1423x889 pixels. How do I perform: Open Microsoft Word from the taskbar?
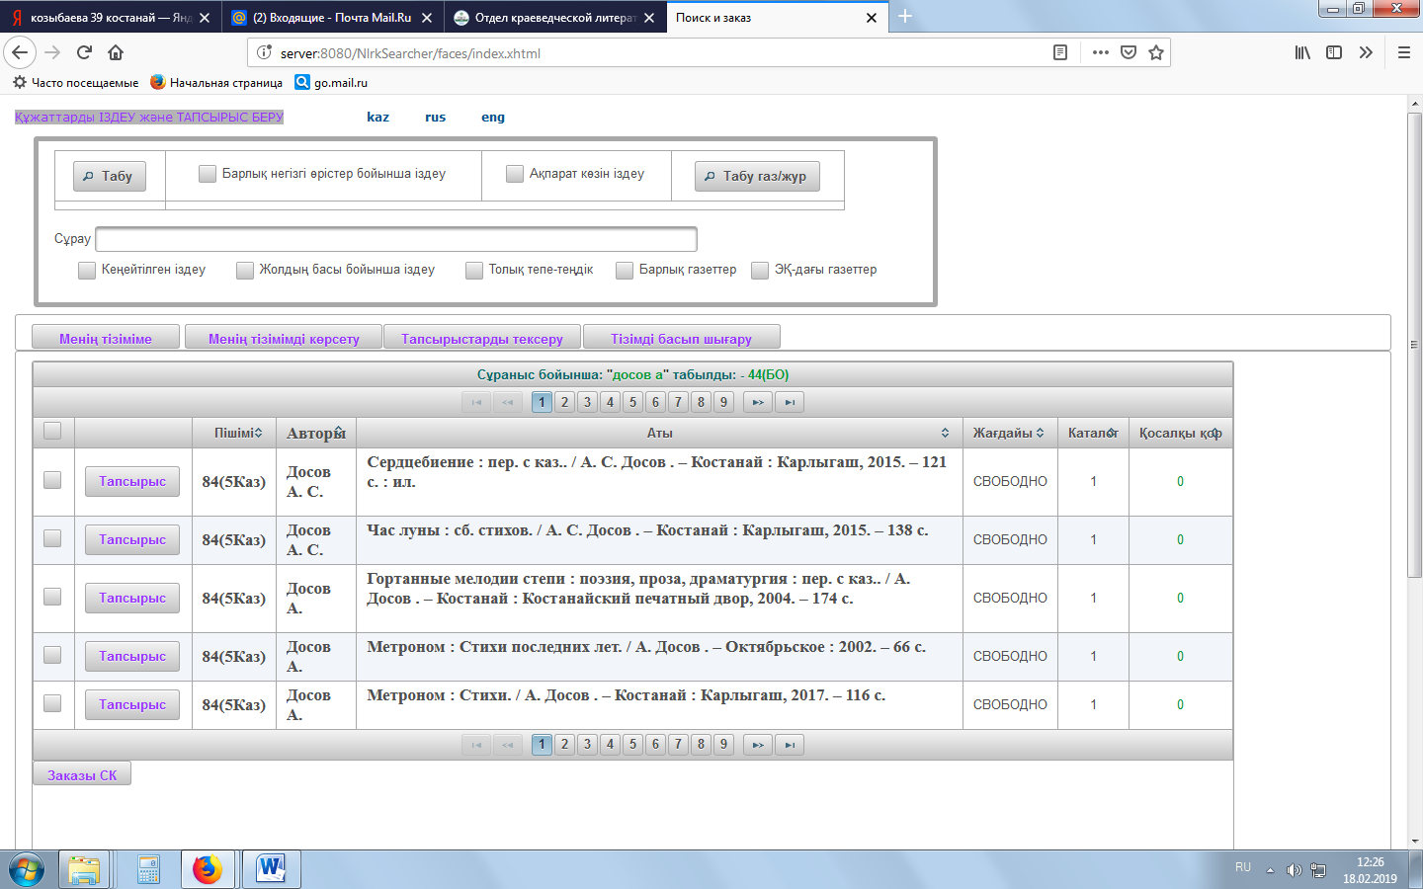(271, 869)
